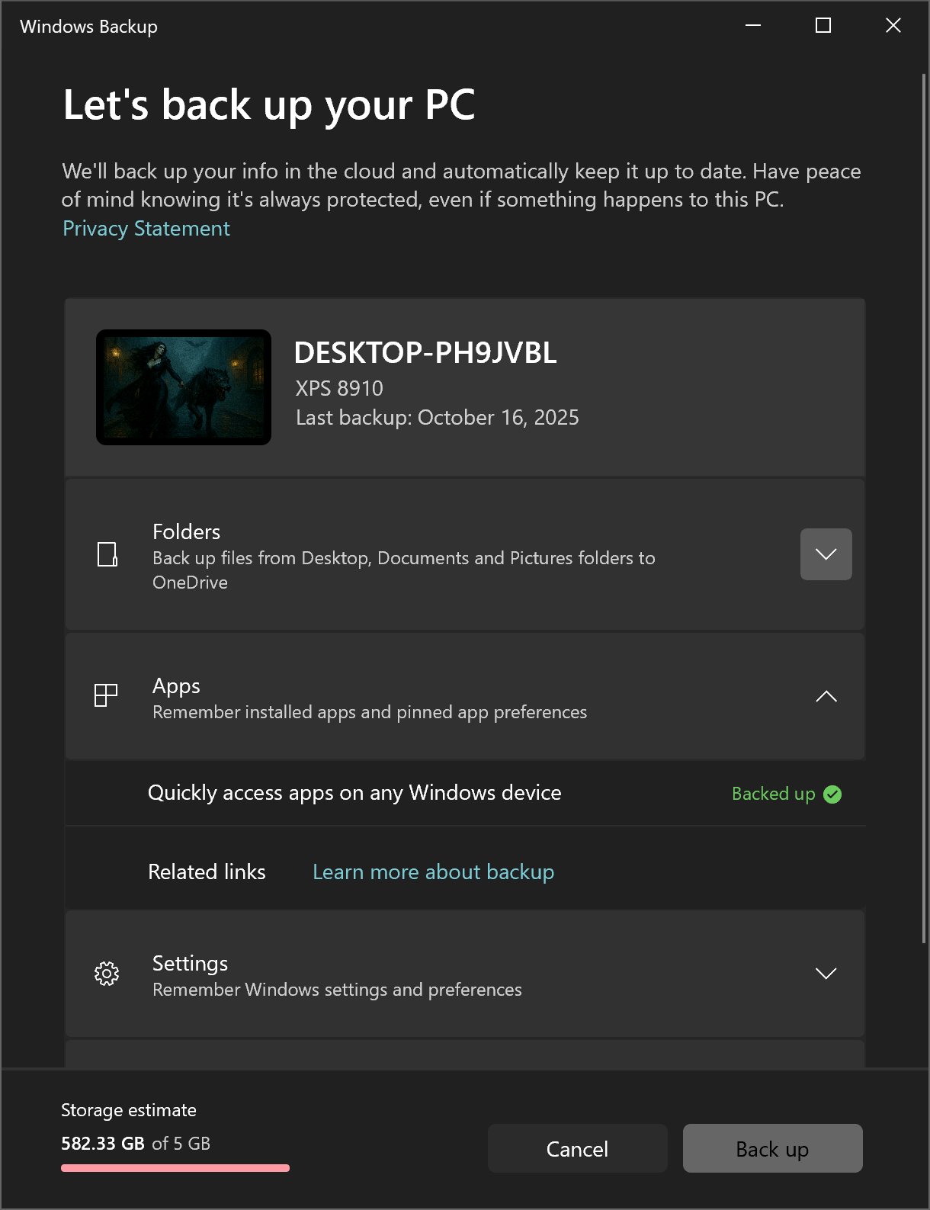Expand the Folders section chevron
This screenshot has width=930, height=1210.
tap(826, 554)
